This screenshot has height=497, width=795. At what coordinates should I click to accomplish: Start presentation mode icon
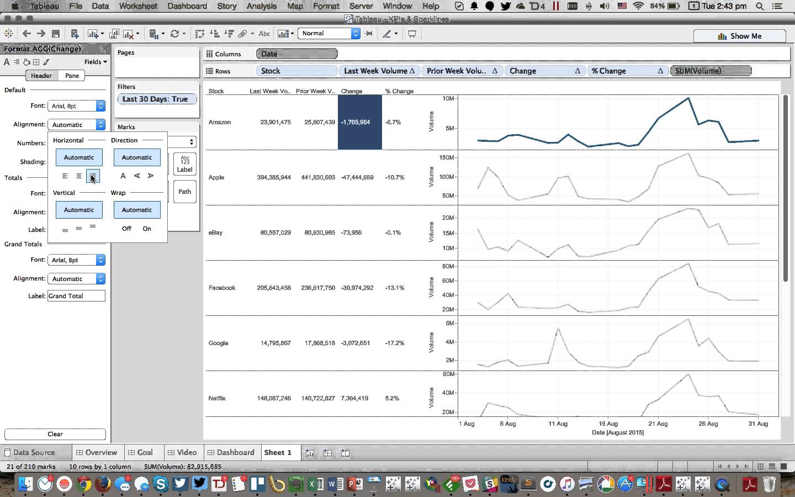tap(412, 34)
